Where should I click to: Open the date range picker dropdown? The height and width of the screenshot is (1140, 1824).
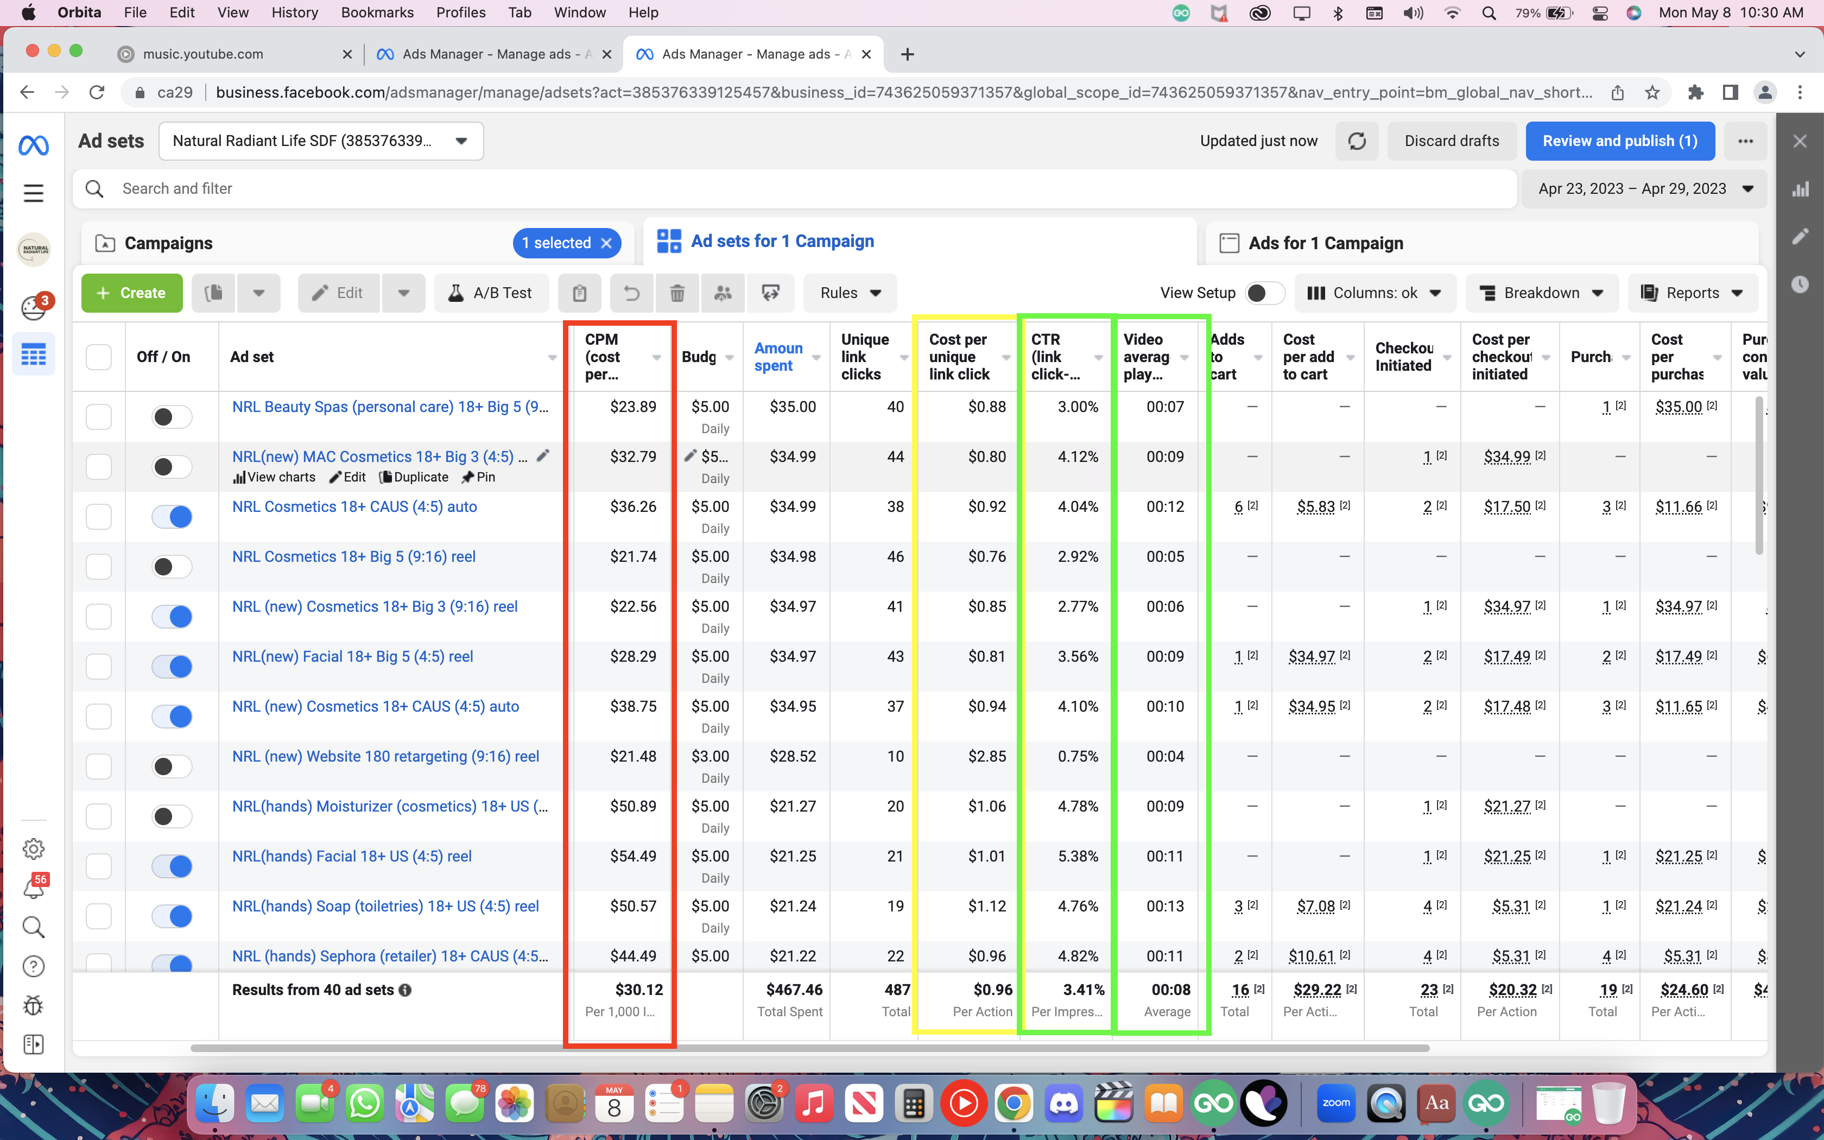tap(1645, 189)
